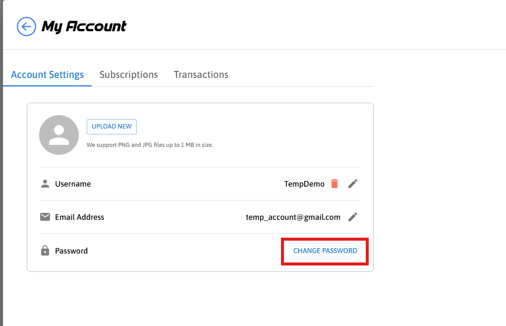Image resolution: width=506 pixels, height=326 pixels.
Task: Click the Username label text
Action: (73, 184)
